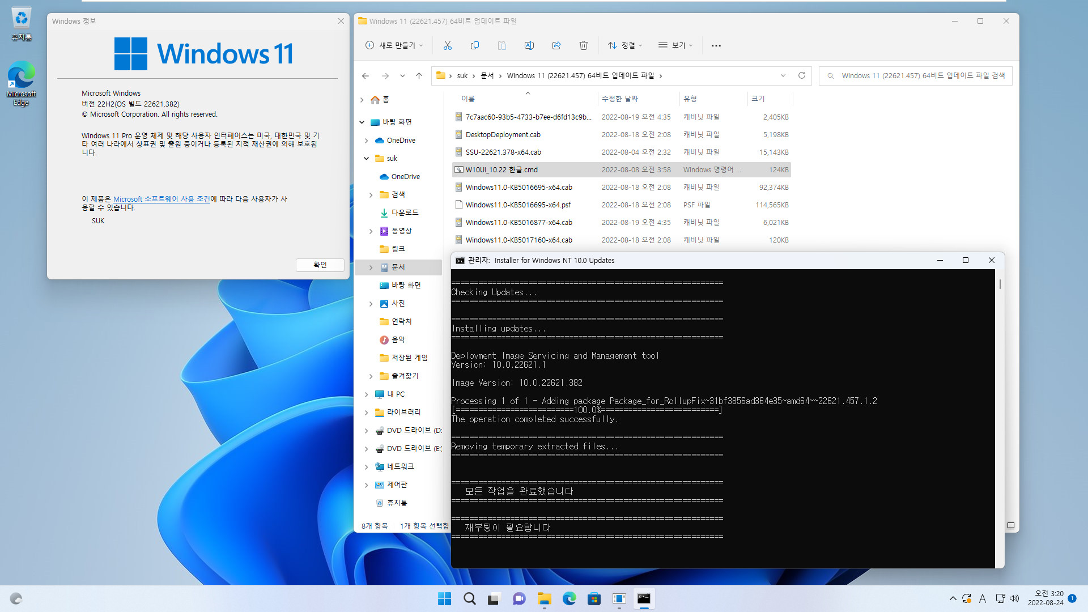This screenshot has height=612, width=1088.
Task: Select 다운로드 in the navigation tree
Action: coord(405,212)
